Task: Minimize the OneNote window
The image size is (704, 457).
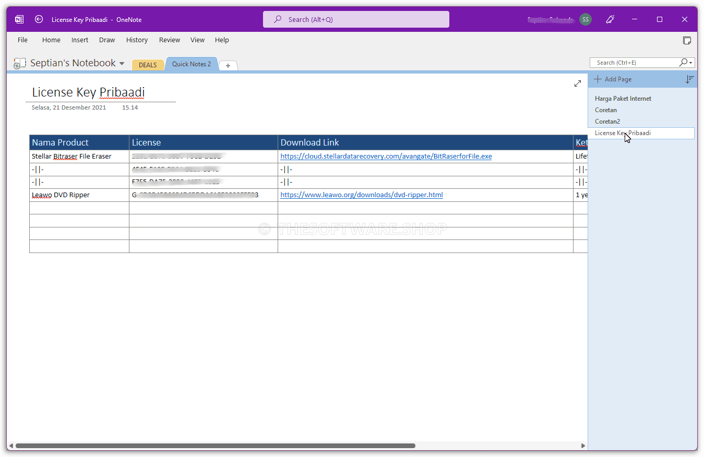Action: [x=635, y=19]
